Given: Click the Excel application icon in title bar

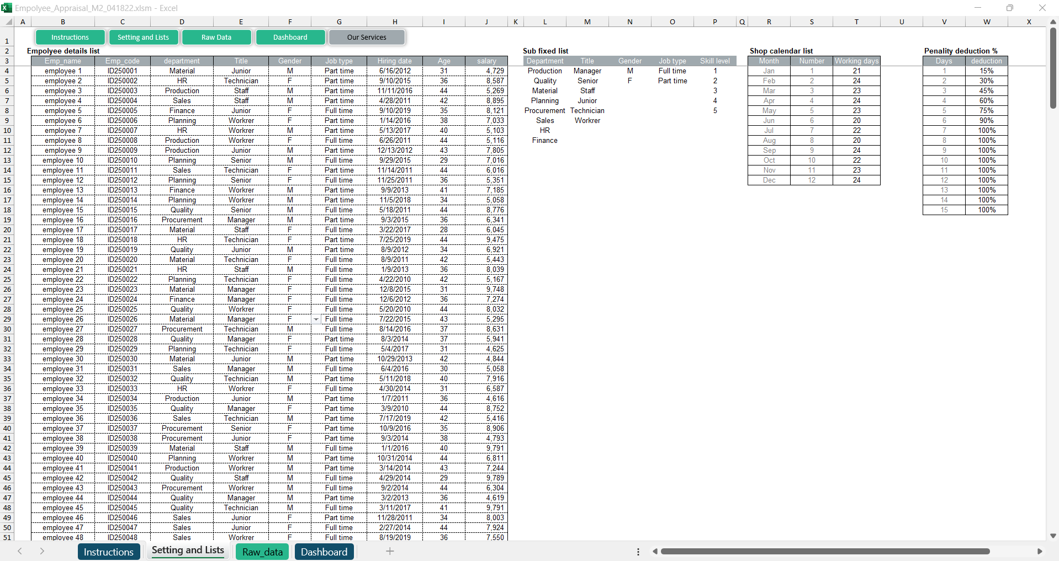Looking at the screenshot, I should click(x=7, y=8).
